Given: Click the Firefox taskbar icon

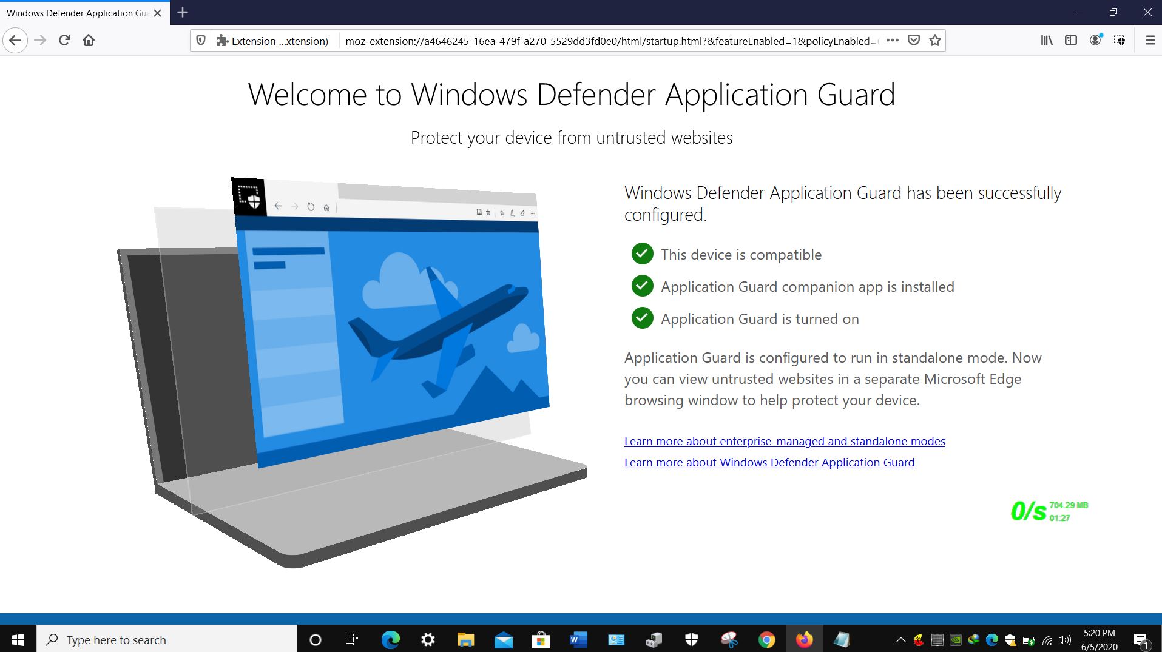Looking at the screenshot, I should (804, 639).
